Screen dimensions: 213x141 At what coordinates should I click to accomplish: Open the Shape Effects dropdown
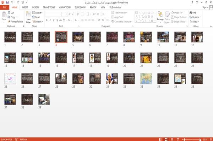click(x=179, y=22)
